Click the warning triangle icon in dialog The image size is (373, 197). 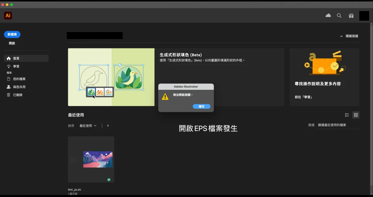click(165, 97)
